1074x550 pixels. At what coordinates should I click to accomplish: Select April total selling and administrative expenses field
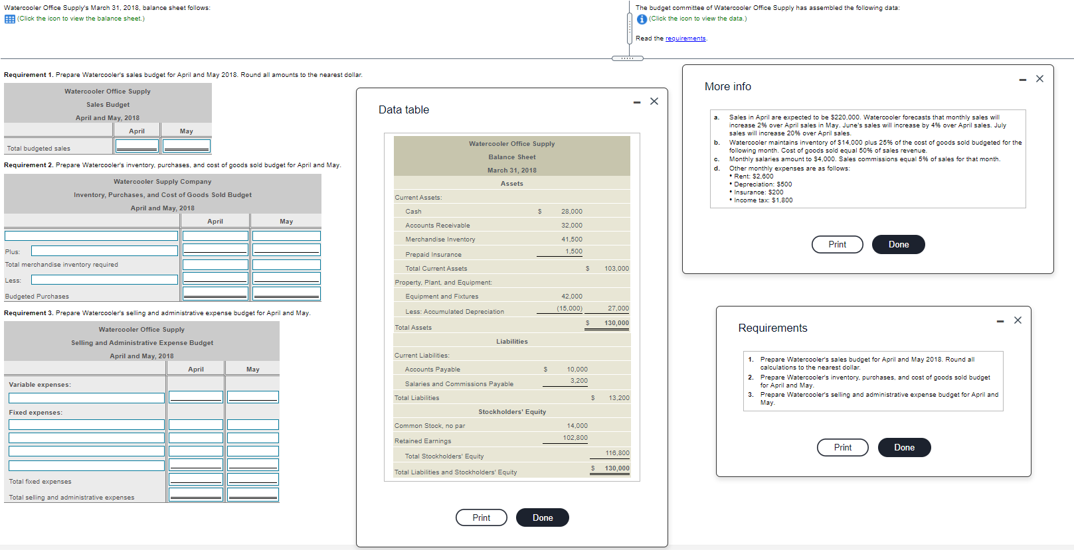[196, 495]
